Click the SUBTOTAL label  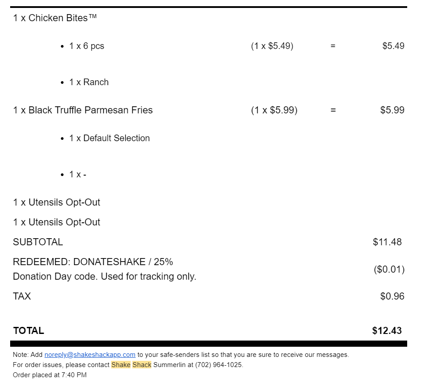point(38,242)
